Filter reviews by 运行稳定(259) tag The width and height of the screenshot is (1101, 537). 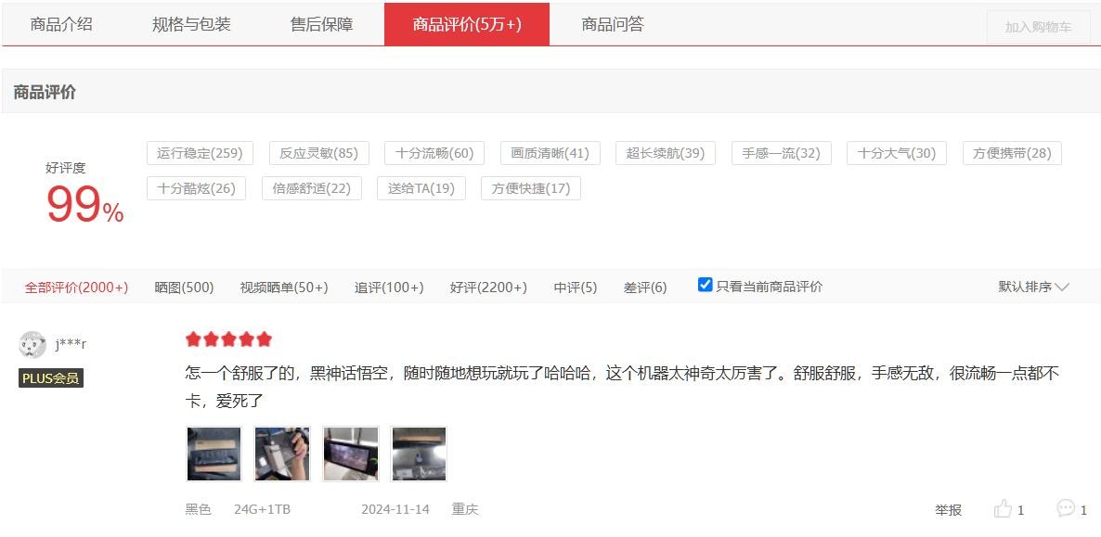[x=200, y=153]
